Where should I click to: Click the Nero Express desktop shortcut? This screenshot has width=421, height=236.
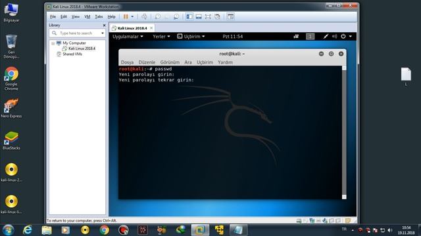point(11,108)
